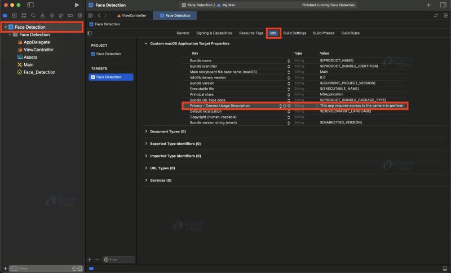The width and height of the screenshot is (451, 273).
Task: Open the ViewController editor tab
Action: click(132, 16)
